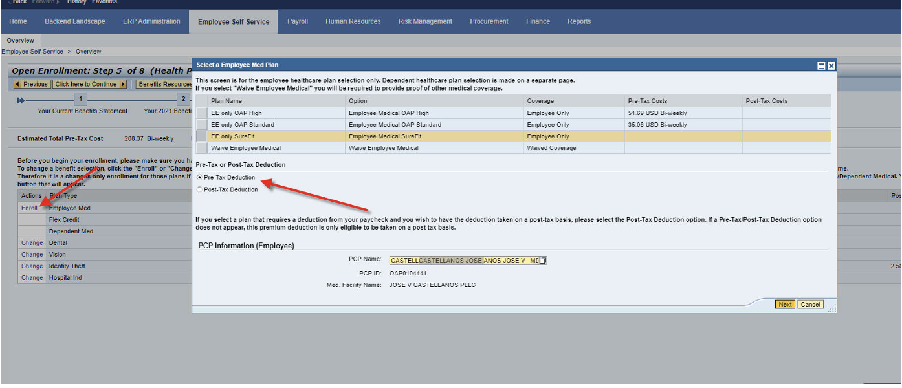
Task: Switch to the Human Resources tab
Action: coord(353,21)
